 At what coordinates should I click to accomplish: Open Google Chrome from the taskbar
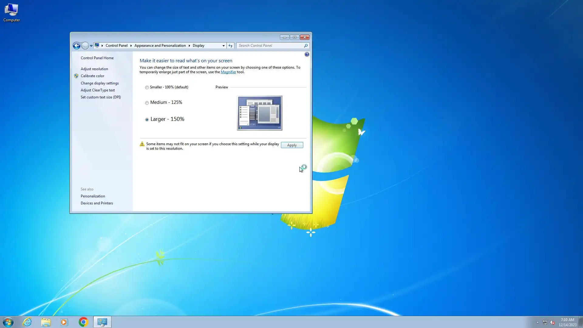tap(83, 322)
